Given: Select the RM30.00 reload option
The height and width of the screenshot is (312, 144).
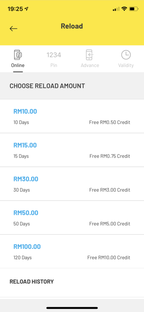Looking at the screenshot, I should 72,184.
